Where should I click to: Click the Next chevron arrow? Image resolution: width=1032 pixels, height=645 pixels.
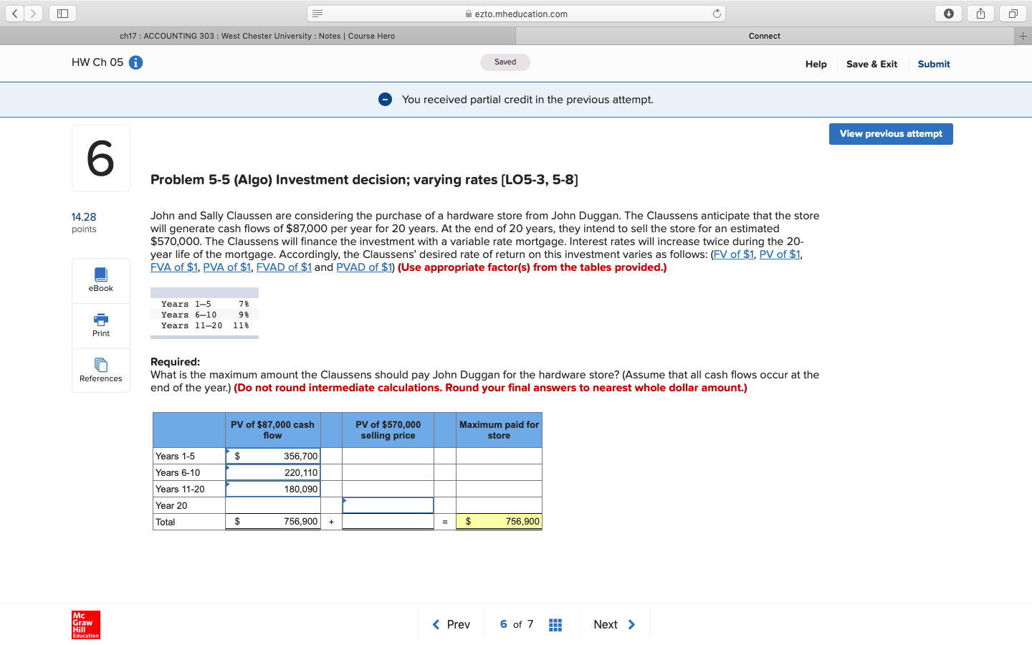[x=632, y=623]
